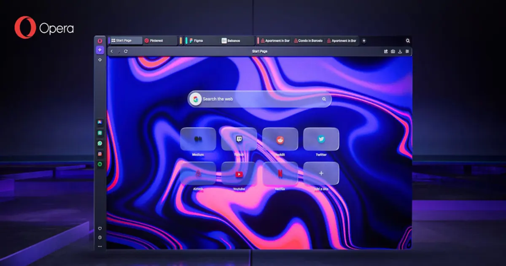
Task: Open Spotify player in the sidebar
Action: click(x=100, y=165)
